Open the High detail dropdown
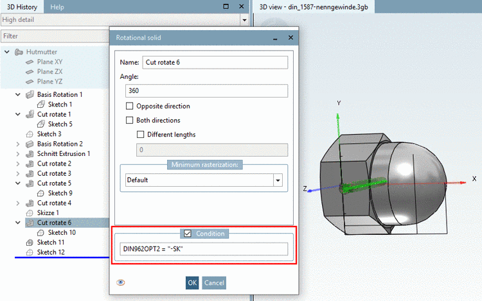This screenshot has height=301, width=482. 244,20
